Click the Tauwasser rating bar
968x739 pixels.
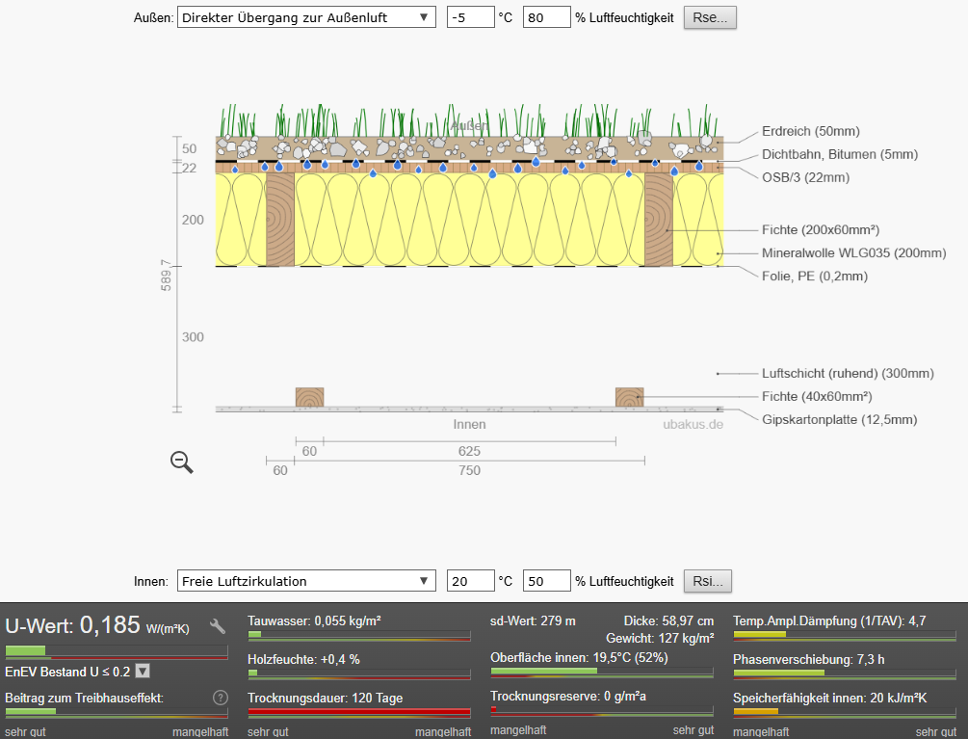tap(358, 636)
